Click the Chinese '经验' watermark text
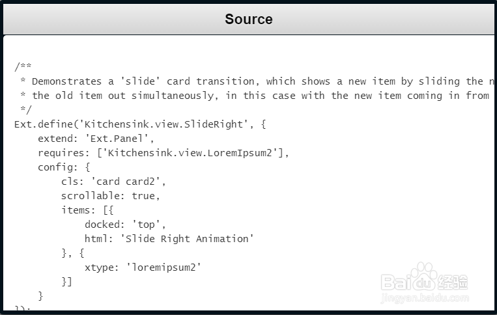Screen dimensions: 497x315 coord(453,282)
